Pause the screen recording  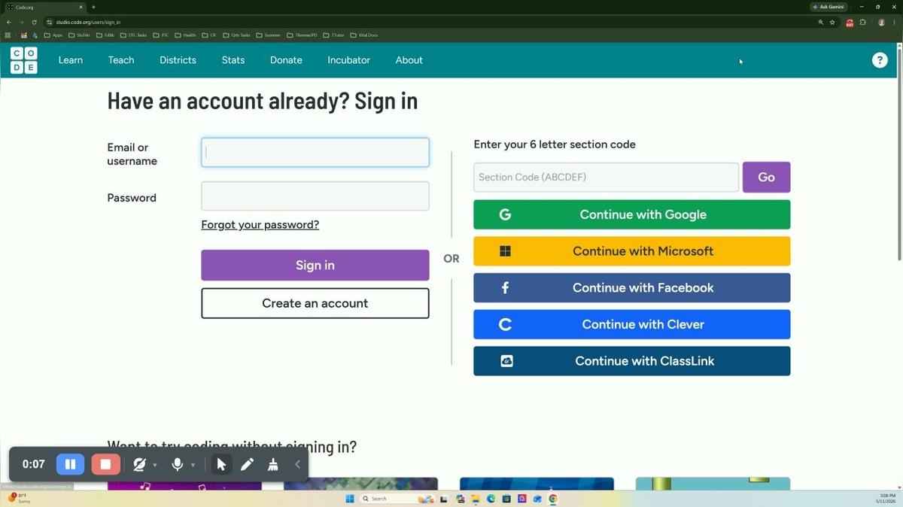coord(70,464)
